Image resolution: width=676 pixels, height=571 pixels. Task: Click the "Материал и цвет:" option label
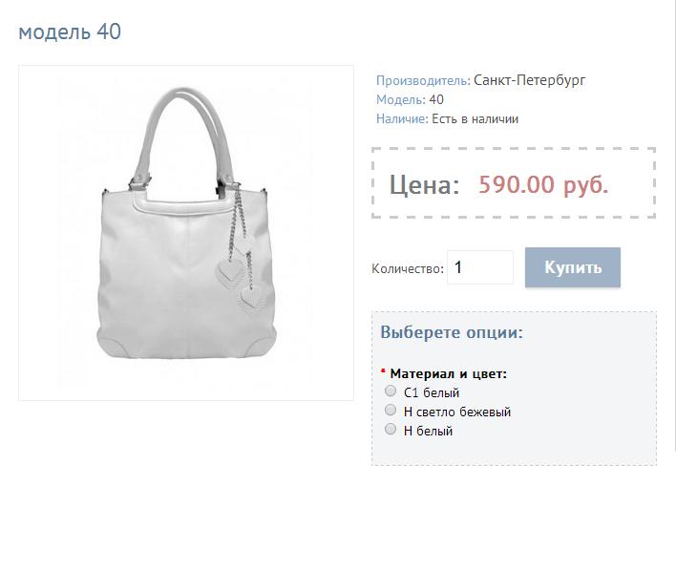(x=449, y=373)
